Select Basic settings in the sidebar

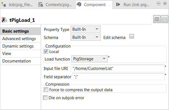pos(21,31)
